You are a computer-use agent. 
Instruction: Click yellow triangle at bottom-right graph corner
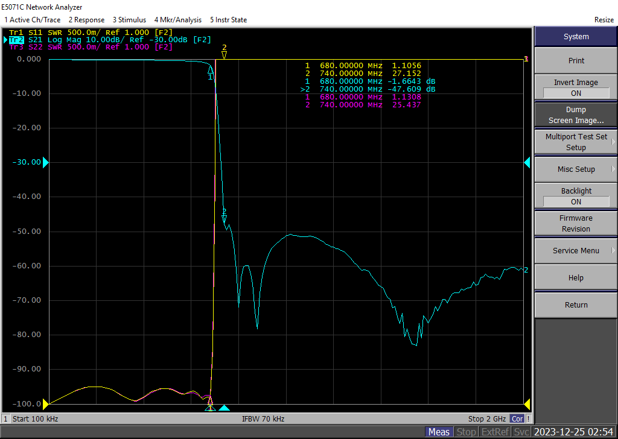[526, 403]
